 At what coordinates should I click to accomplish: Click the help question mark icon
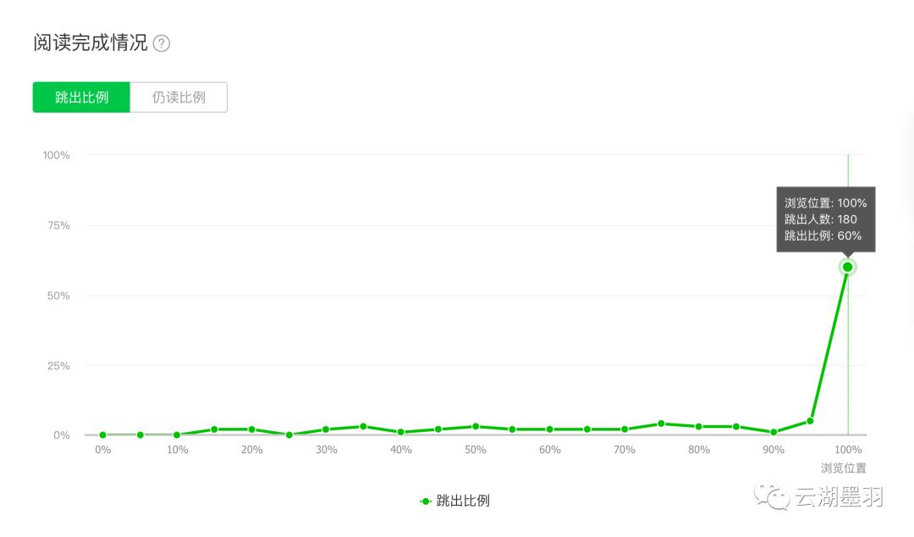[x=162, y=44]
